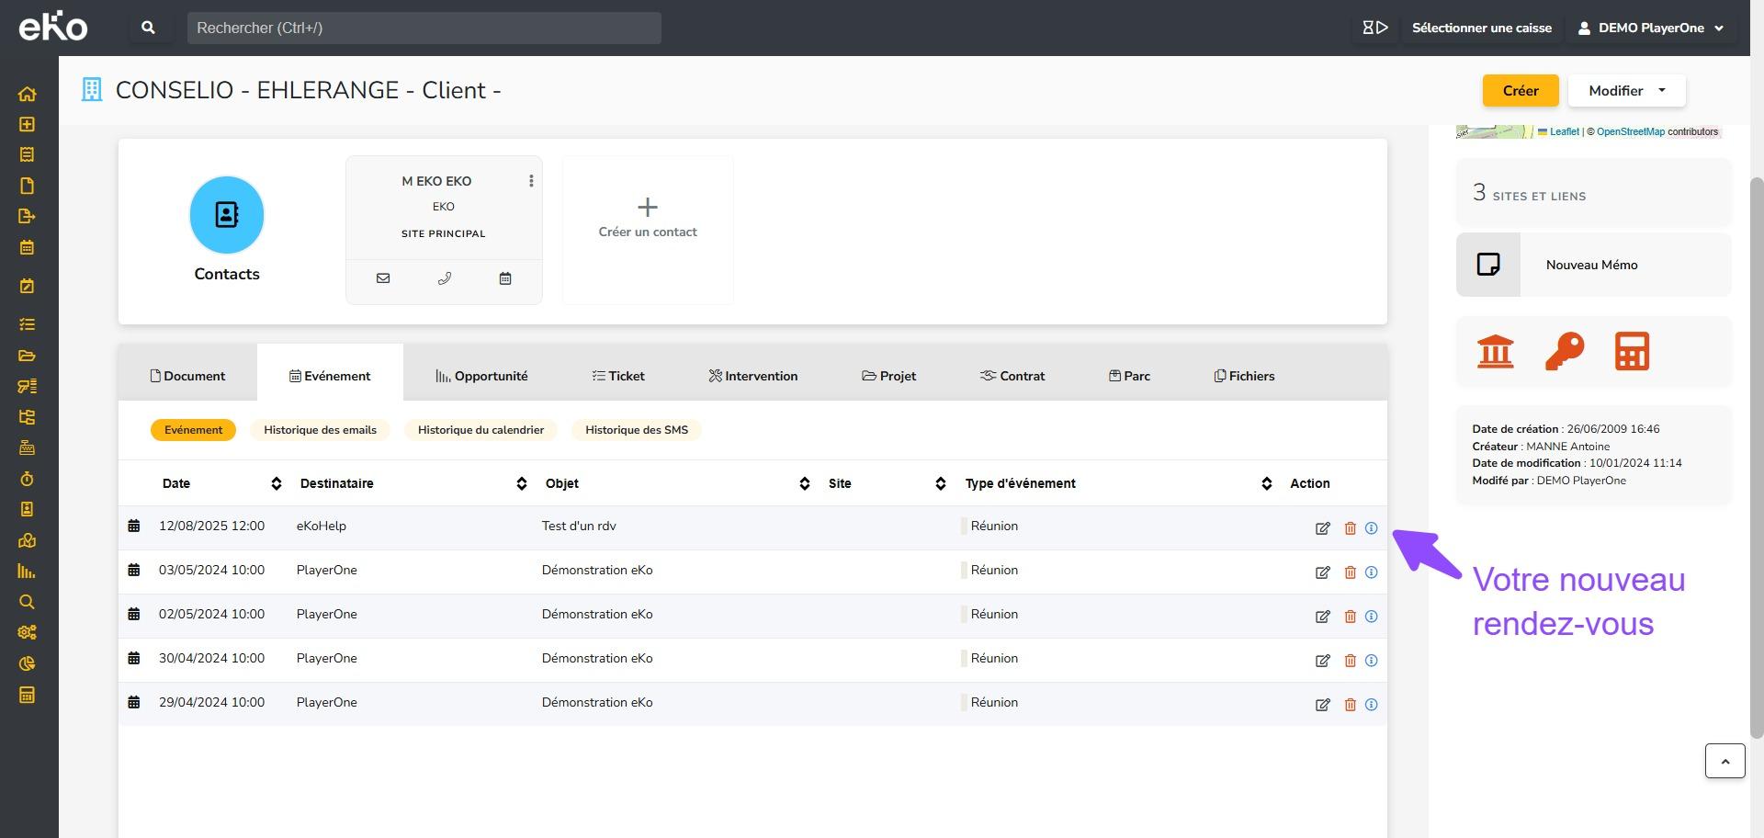This screenshot has width=1764, height=838.
Task: Switch to the Opportunité tab
Action: (x=481, y=376)
